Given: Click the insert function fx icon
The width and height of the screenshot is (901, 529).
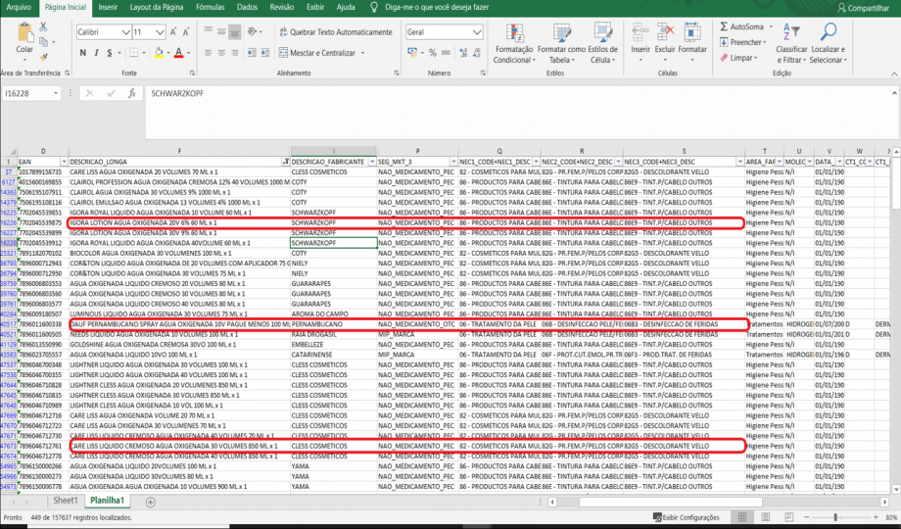Looking at the screenshot, I should (x=131, y=93).
